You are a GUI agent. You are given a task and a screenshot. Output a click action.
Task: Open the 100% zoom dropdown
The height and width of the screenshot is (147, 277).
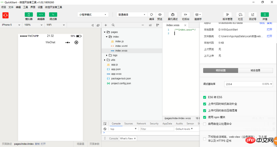(x=33, y=25)
